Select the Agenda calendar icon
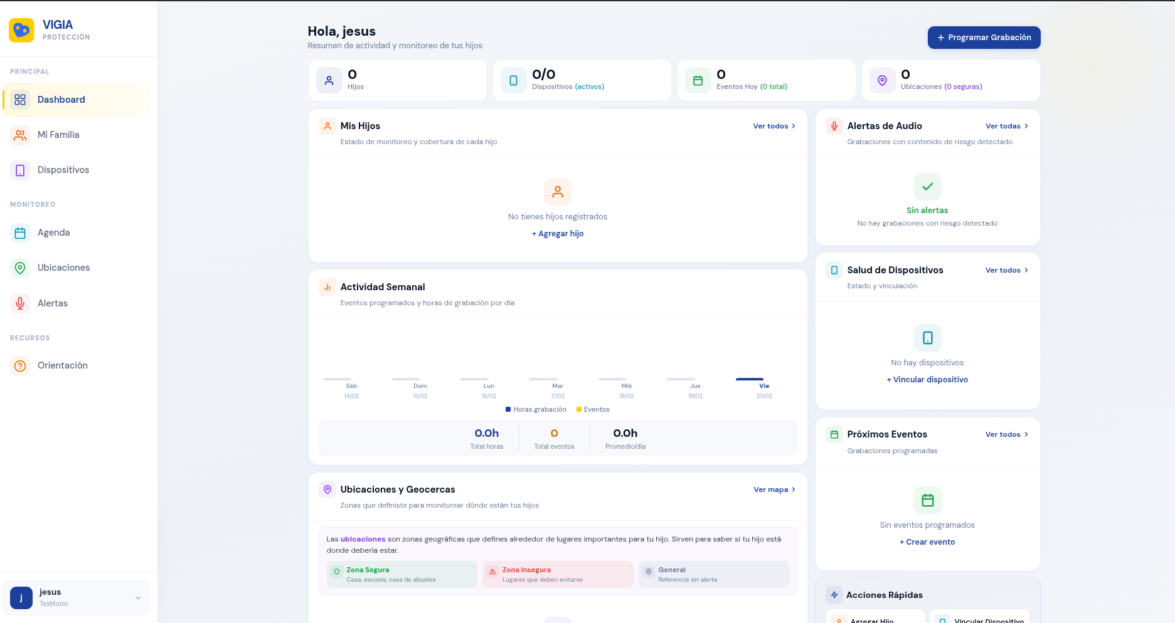Image resolution: width=1175 pixels, height=623 pixels. [20, 233]
